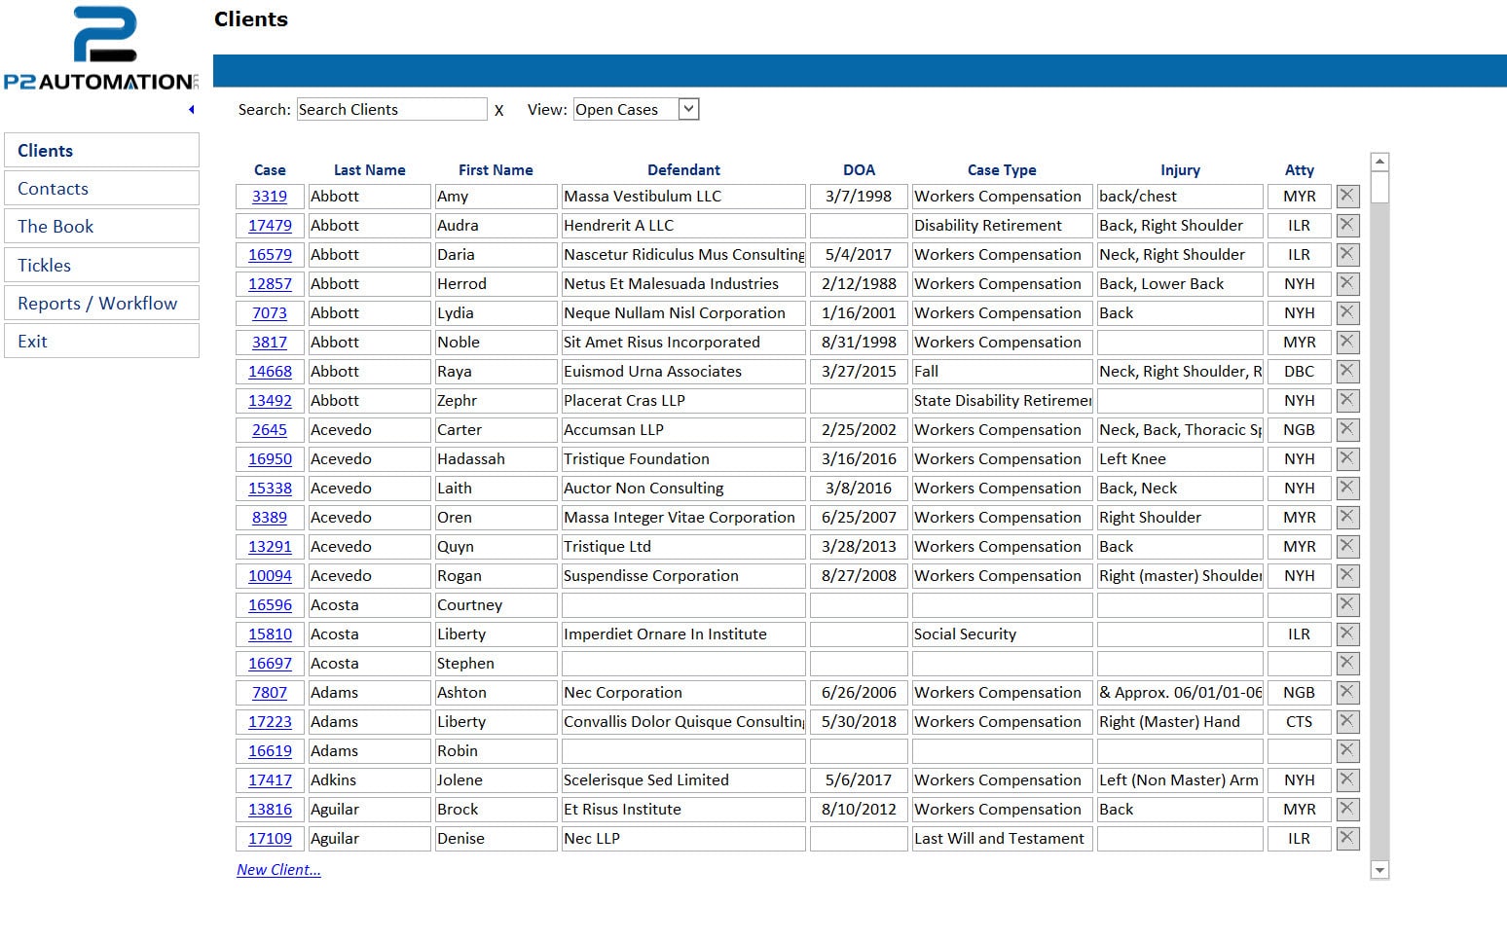Click the delete icon for case 13291

pyautogui.click(x=1347, y=546)
